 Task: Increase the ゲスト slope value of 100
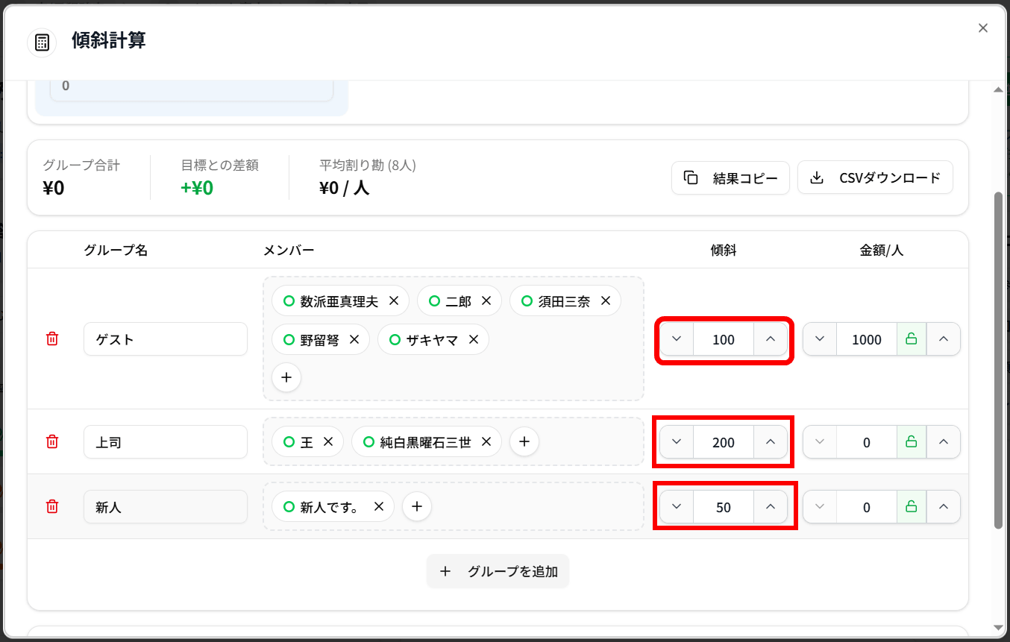[x=771, y=339]
